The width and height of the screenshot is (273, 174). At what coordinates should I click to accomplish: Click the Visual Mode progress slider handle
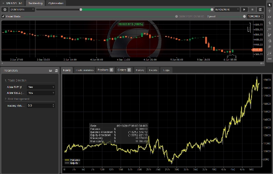coord(177,16)
